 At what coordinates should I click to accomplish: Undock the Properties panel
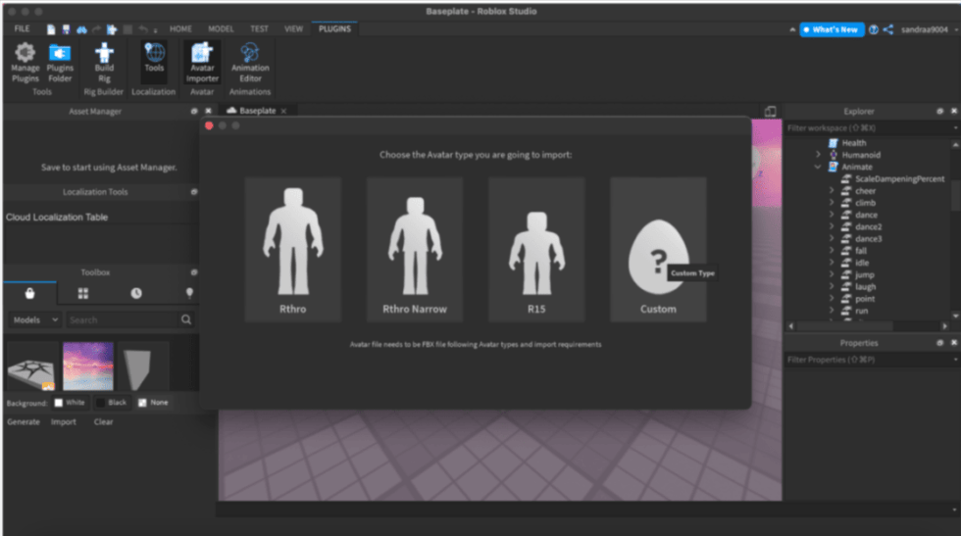point(939,343)
